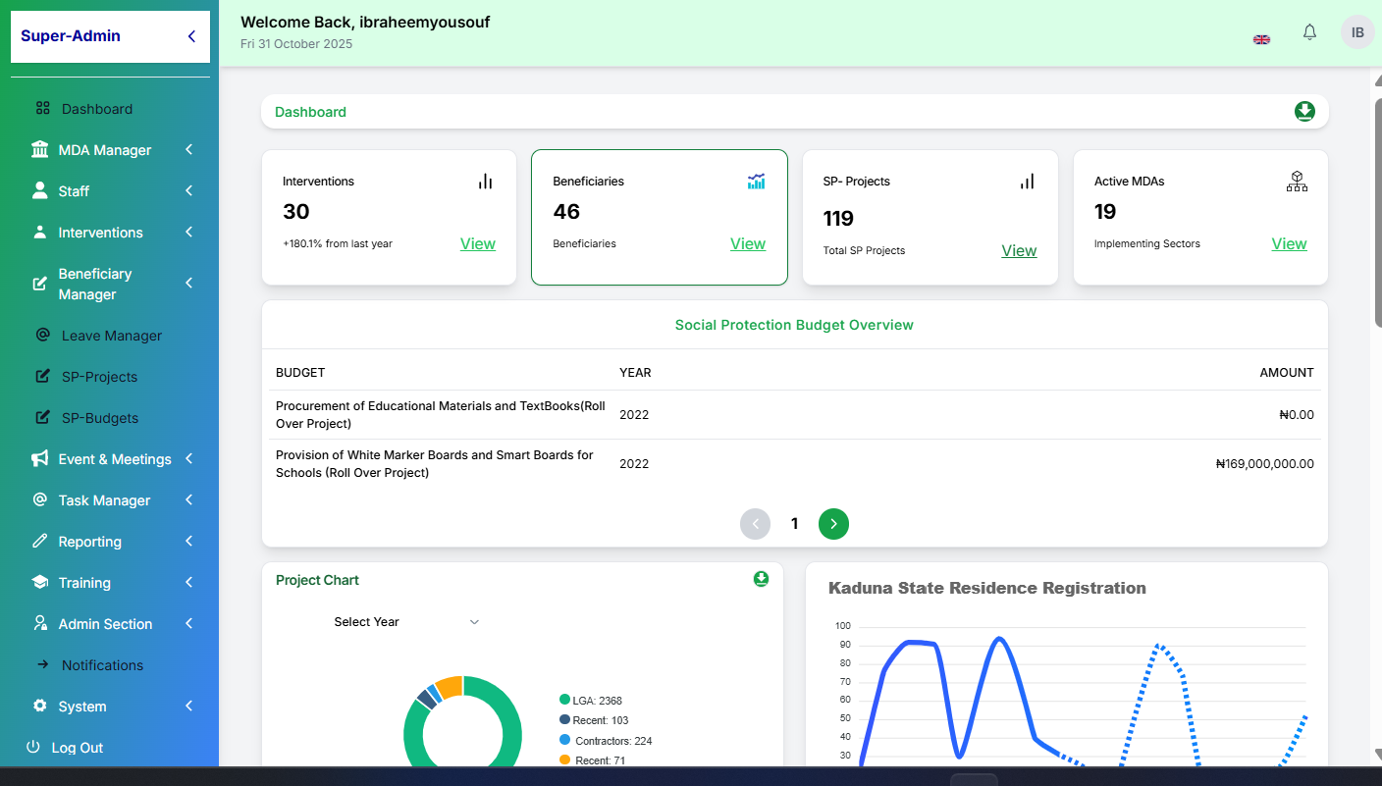Click Log Out in the sidebar

[77, 748]
